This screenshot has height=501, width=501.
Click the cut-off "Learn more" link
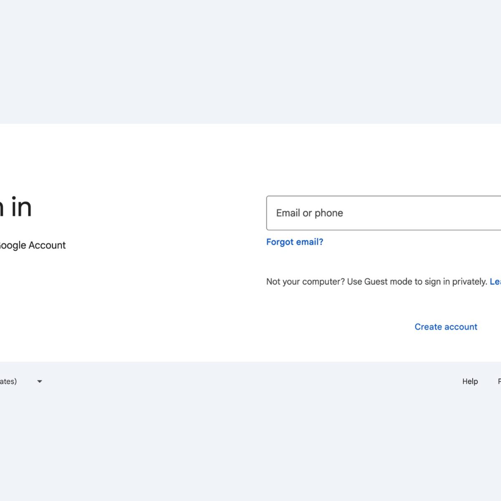point(496,281)
